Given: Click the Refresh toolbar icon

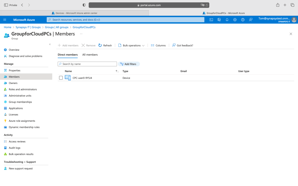Looking at the screenshot, I should point(100,45).
